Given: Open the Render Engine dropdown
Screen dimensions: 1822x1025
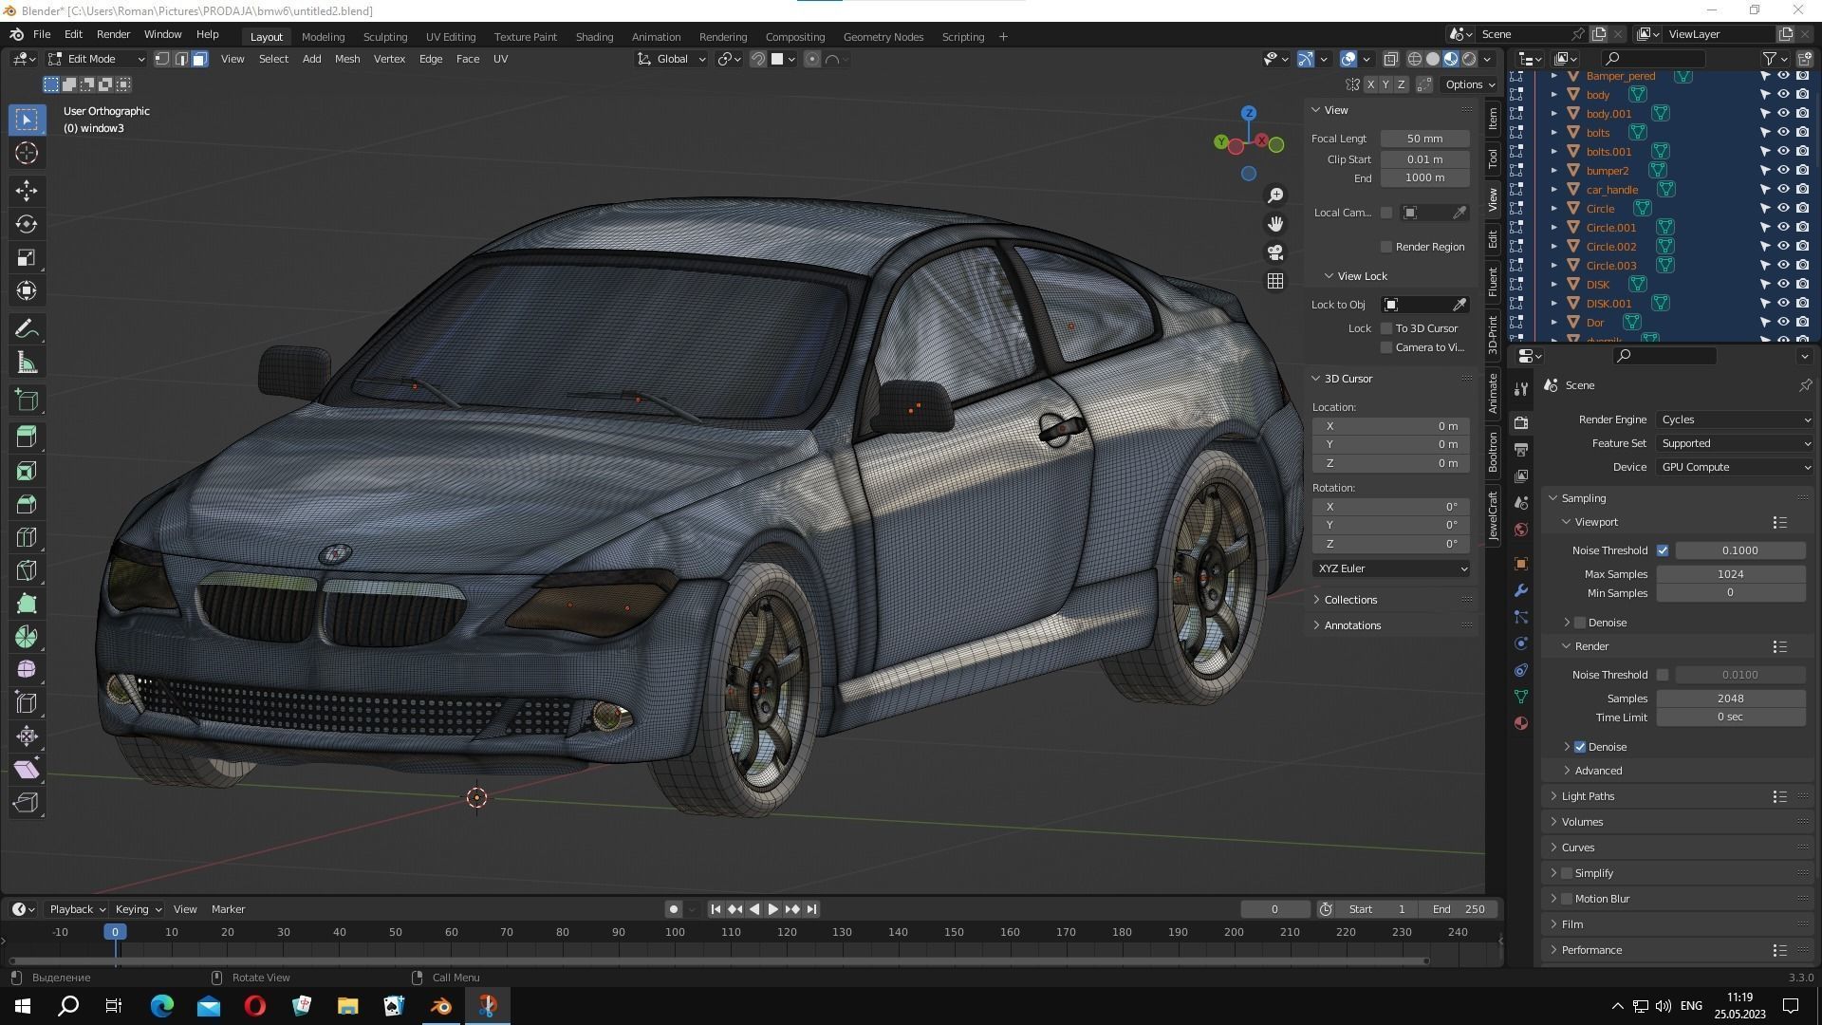Looking at the screenshot, I should [x=1734, y=419].
